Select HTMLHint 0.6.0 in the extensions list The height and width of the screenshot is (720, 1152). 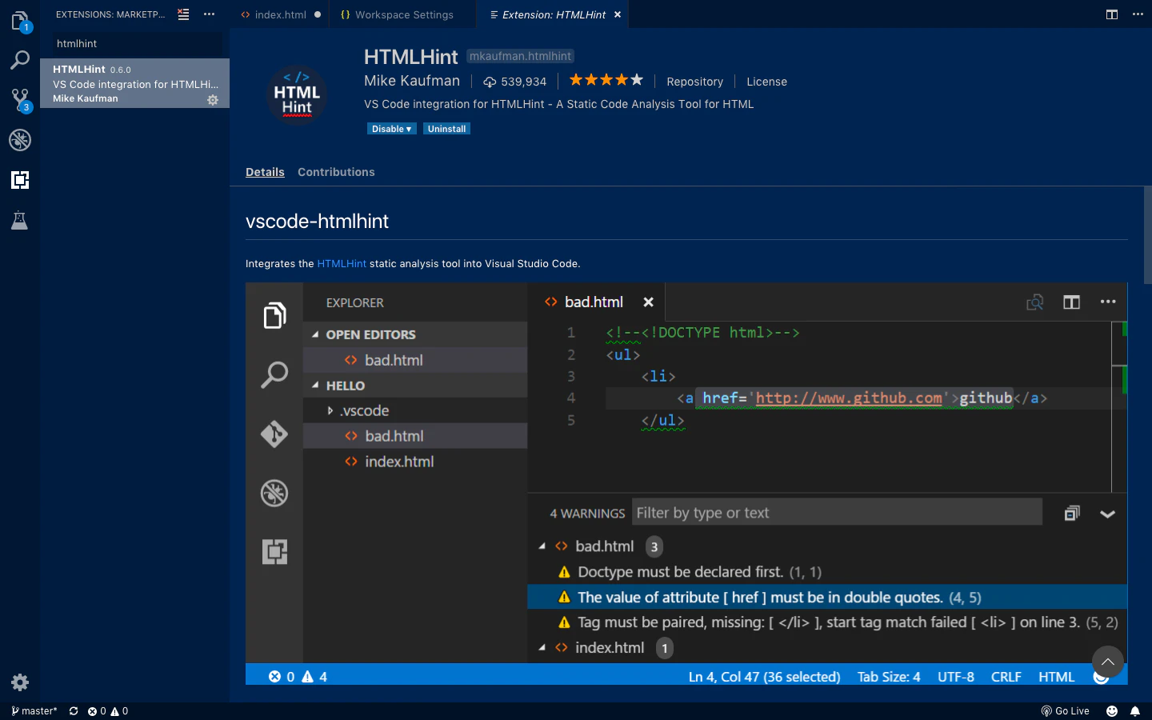click(x=134, y=83)
